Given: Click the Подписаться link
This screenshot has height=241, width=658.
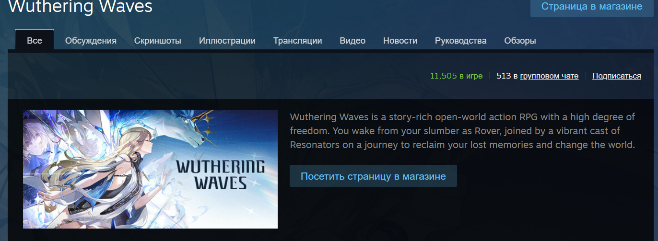Looking at the screenshot, I should point(617,76).
